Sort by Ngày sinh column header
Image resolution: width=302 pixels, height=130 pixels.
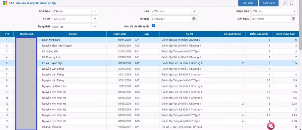pos(119,34)
